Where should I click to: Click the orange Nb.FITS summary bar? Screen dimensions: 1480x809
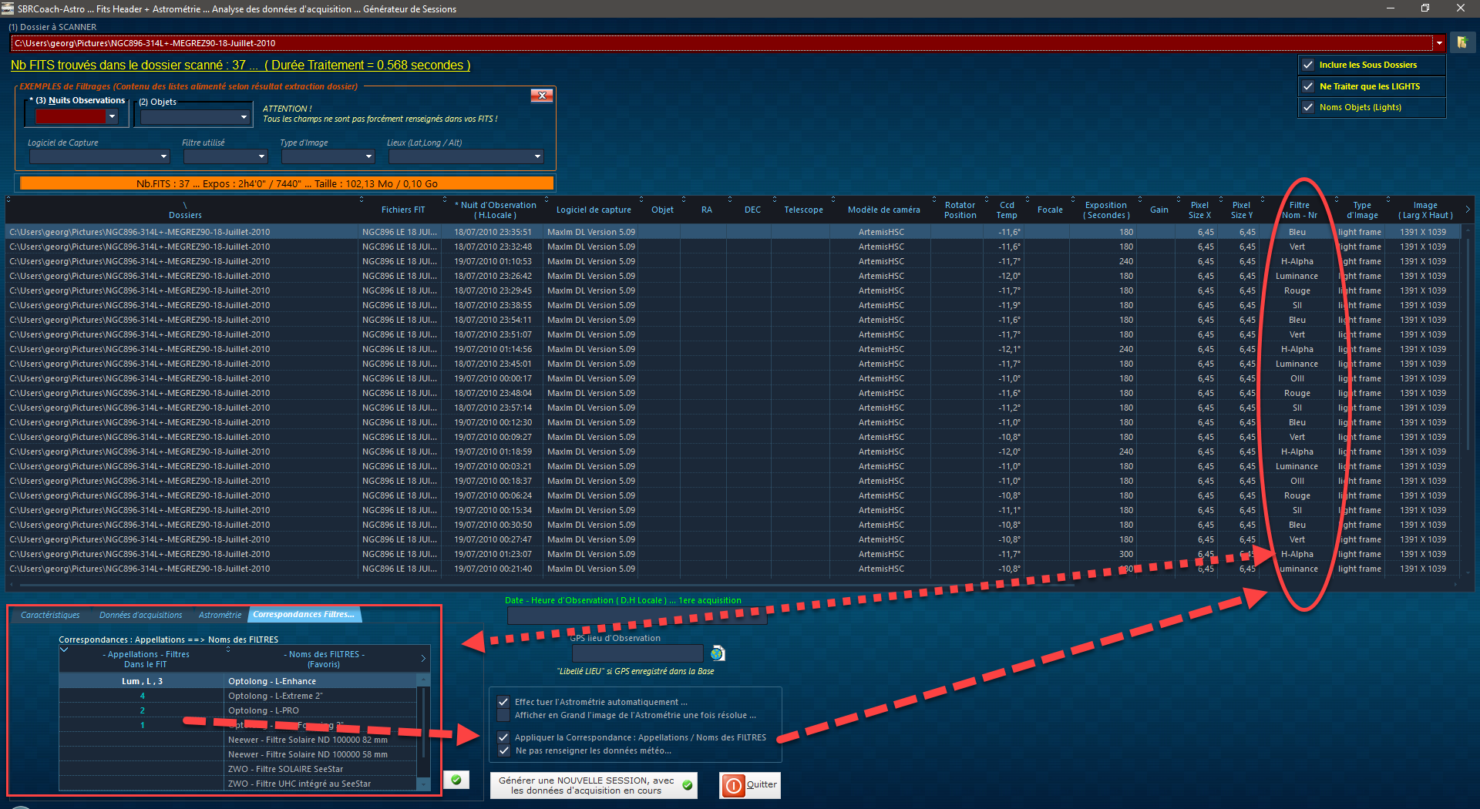[287, 183]
